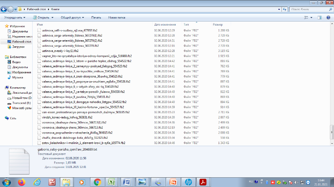334x187 pixels.
Task: Sort files by the Размер column header
Action: (218, 25)
